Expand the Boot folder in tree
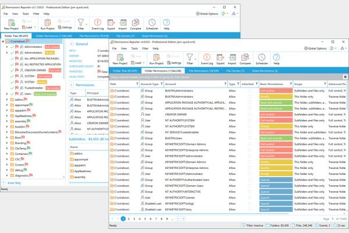This screenshot has height=233, width=349. coord(7,137)
